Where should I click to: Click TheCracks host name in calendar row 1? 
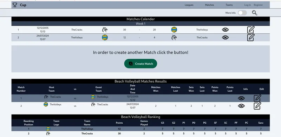point(77,30)
